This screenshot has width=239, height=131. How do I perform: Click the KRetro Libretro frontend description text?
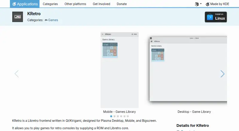84,121
